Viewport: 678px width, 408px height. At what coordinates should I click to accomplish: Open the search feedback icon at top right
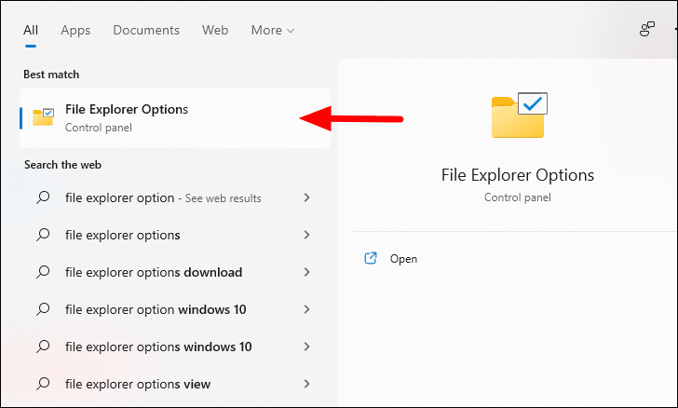pos(647,30)
